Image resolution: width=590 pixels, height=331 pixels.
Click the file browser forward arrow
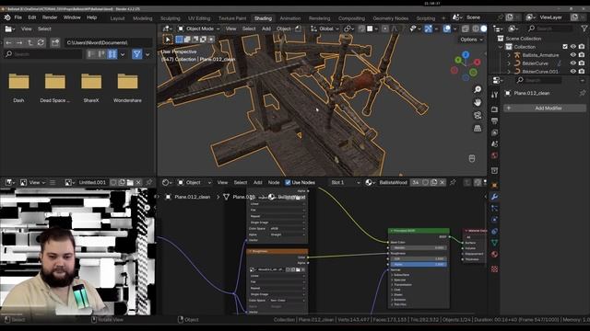(x=19, y=42)
